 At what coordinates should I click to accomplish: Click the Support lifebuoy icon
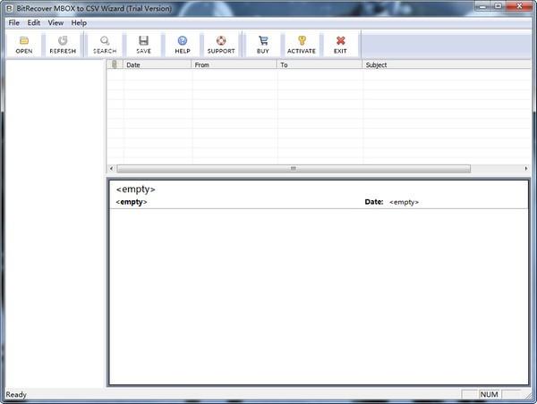[221, 41]
